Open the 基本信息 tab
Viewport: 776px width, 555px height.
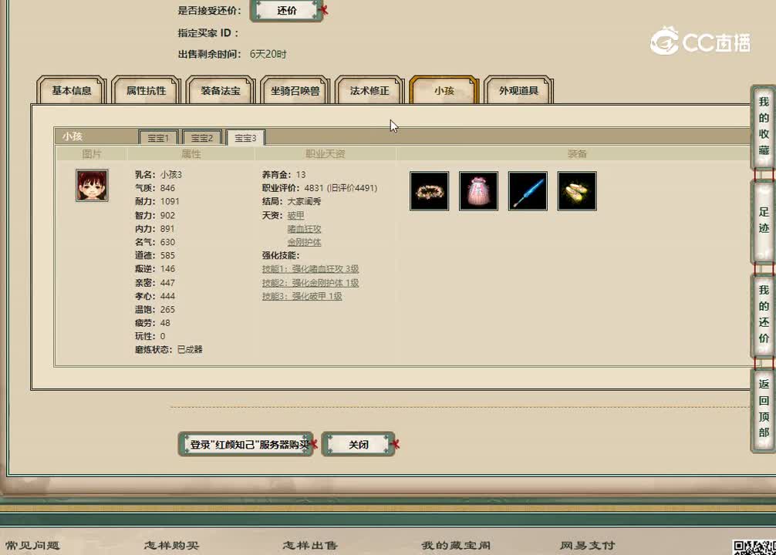71,90
